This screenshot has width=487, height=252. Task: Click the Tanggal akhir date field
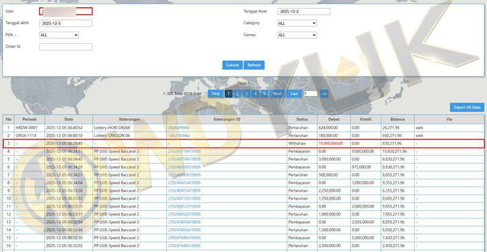coord(66,24)
